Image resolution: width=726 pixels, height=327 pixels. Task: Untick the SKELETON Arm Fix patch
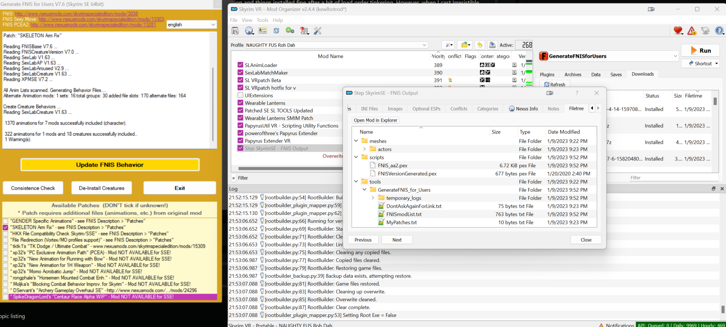tap(5, 227)
